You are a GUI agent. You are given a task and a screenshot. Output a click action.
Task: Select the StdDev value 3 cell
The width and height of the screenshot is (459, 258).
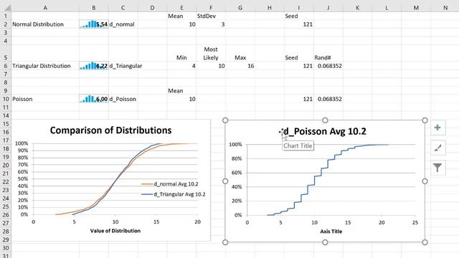(211, 24)
